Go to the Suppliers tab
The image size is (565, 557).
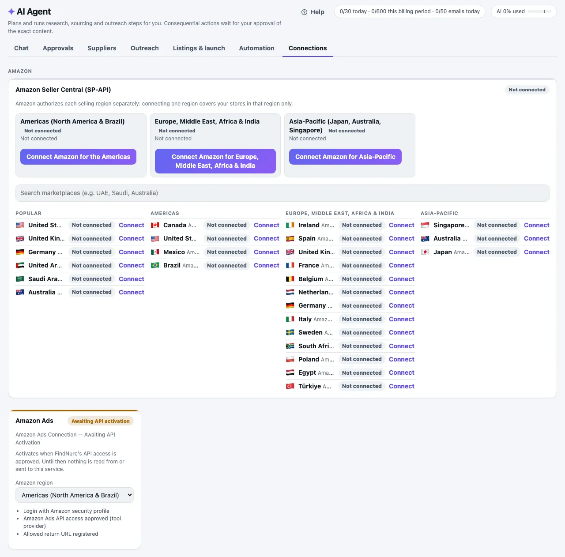(x=102, y=48)
